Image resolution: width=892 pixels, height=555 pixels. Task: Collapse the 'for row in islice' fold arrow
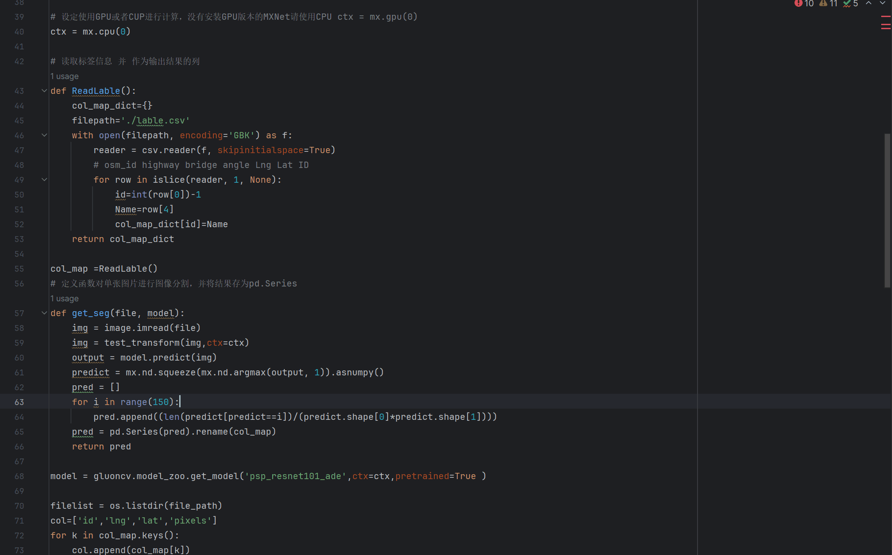point(44,180)
